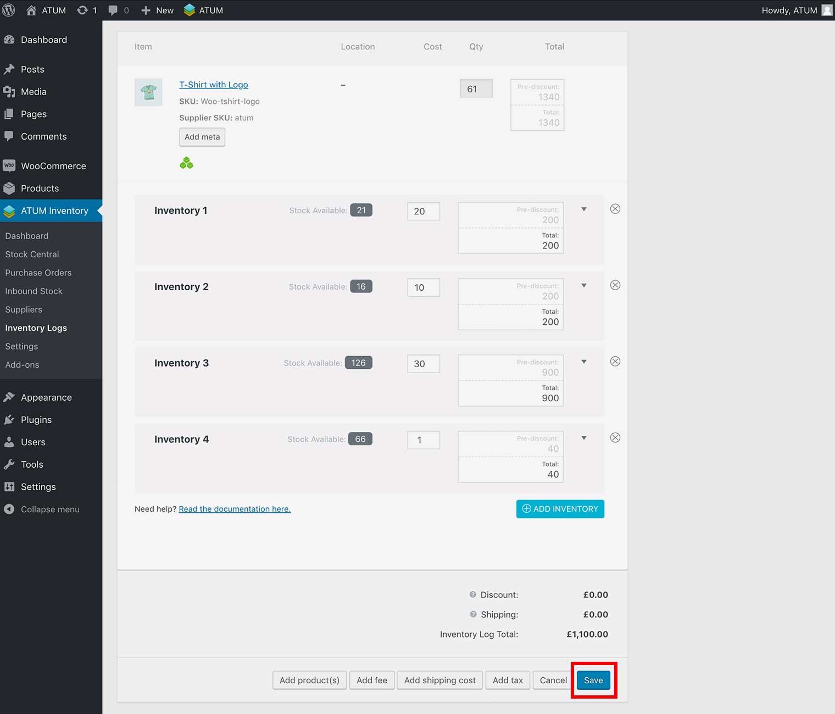835x714 pixels.
Task: Open the T-Shirt with Logo link
Action: pos(214,85)
